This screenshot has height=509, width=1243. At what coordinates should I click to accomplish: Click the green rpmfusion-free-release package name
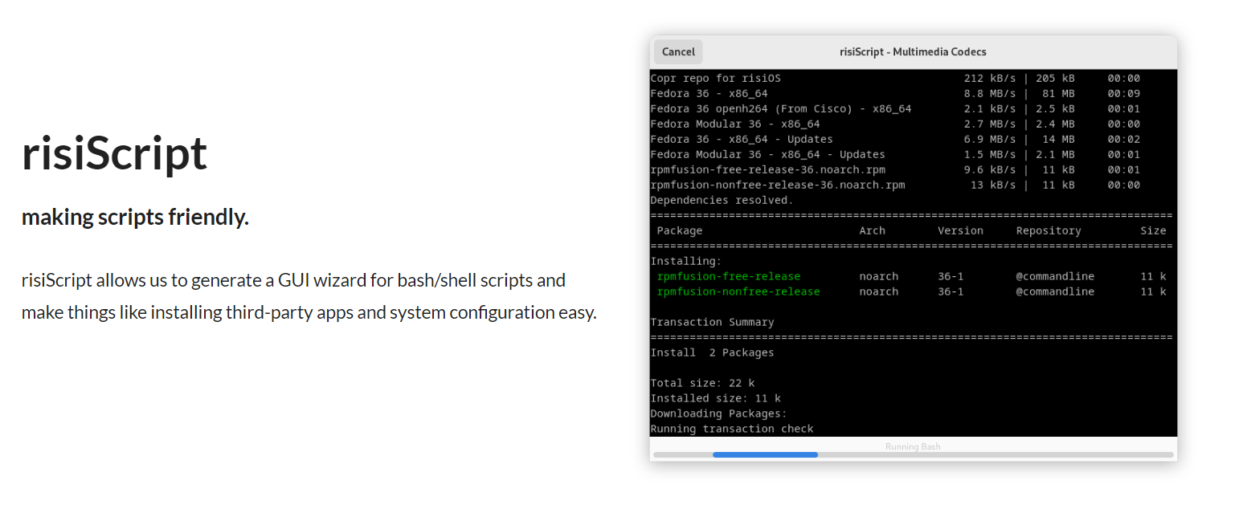729,276
